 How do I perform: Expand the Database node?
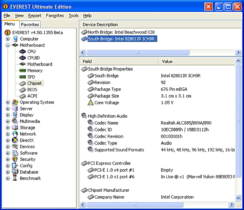point(8,172)
